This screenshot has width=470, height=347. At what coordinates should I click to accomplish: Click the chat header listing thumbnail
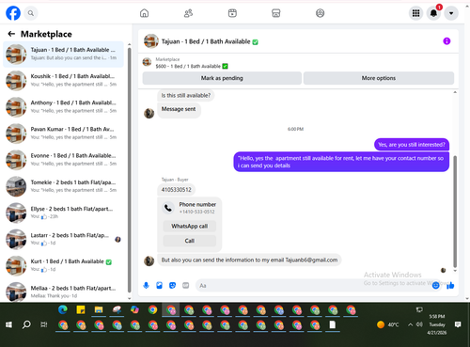coord(151,41)
